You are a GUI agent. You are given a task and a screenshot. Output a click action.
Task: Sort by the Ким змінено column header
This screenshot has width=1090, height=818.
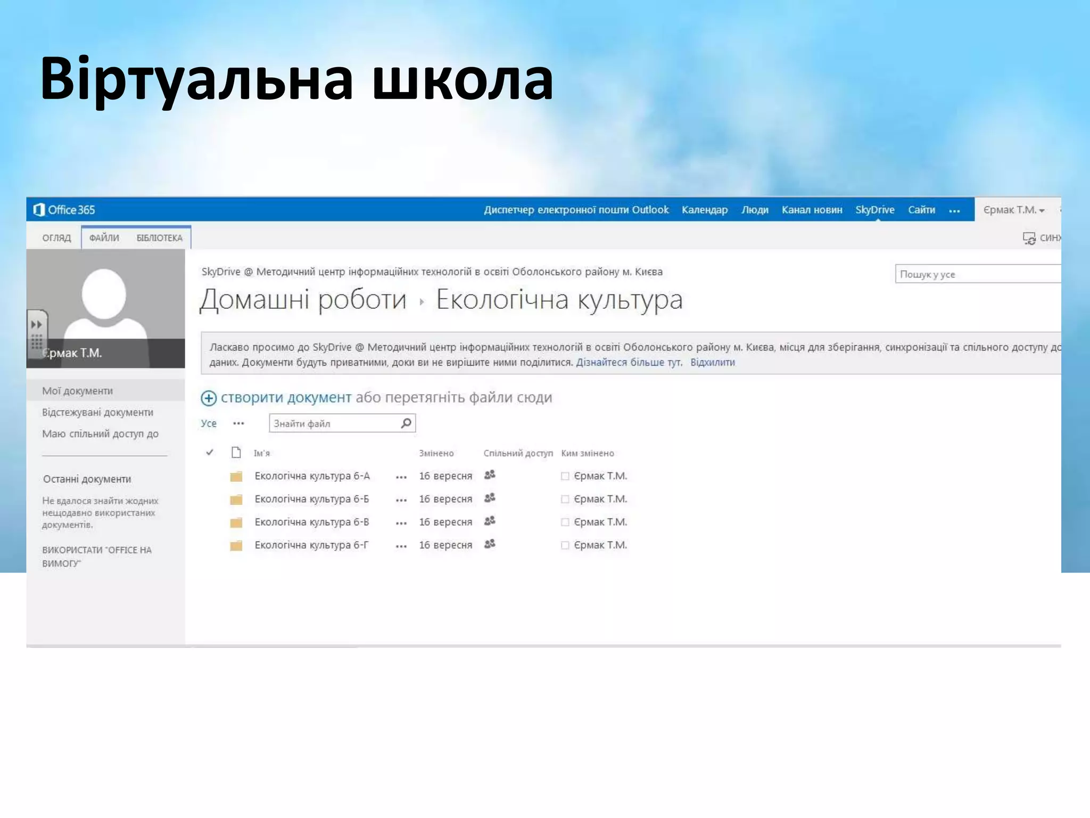(x=588, y=453)
